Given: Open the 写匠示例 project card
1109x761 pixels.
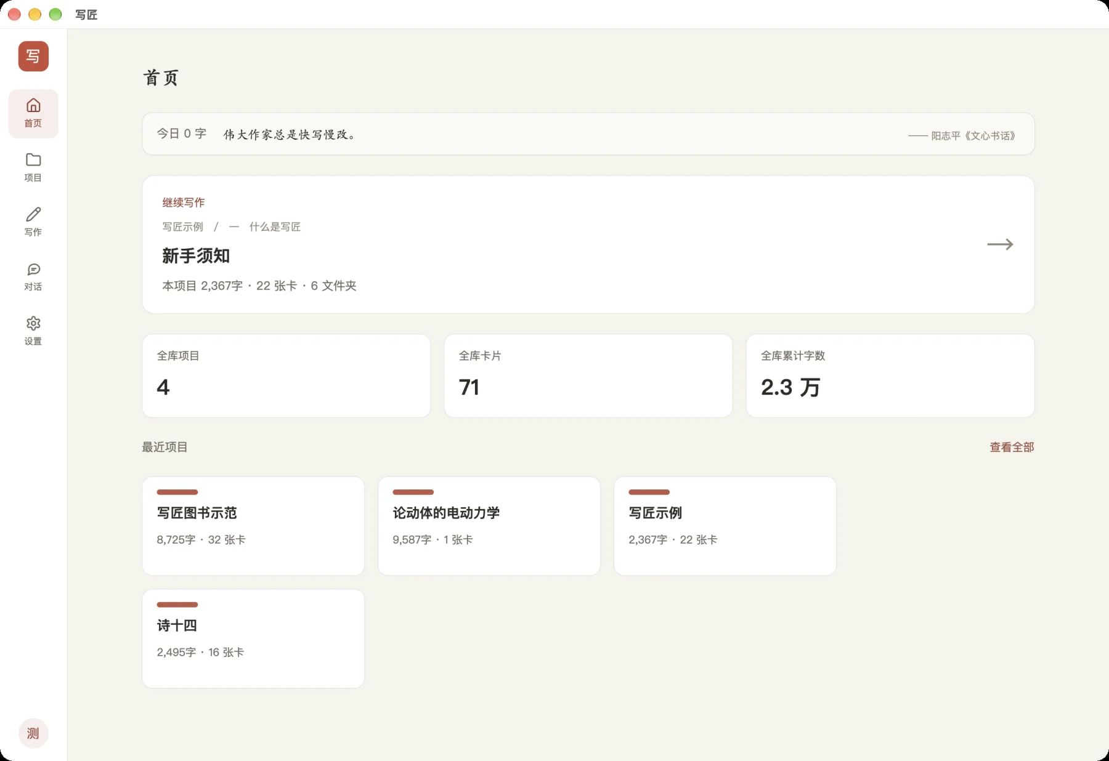Looking at the screenshot, I should click(725, 526).
